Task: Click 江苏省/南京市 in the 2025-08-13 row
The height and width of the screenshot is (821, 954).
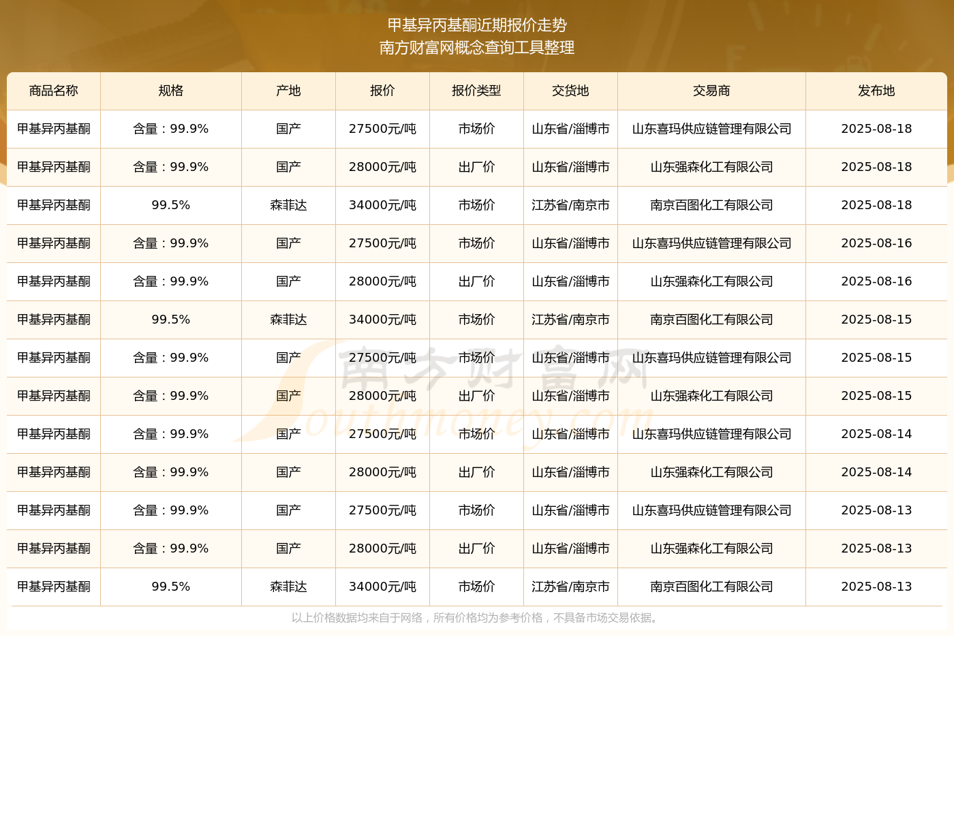Action: 570,587
